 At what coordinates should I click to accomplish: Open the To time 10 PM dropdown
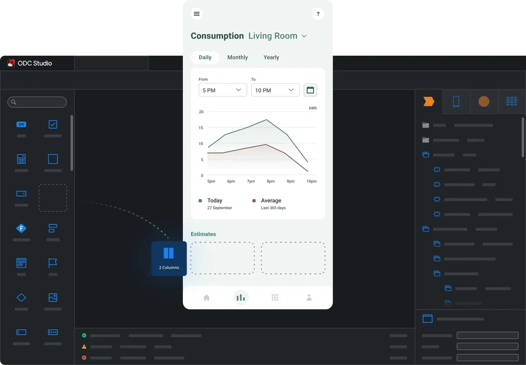[x=275, y=90]
